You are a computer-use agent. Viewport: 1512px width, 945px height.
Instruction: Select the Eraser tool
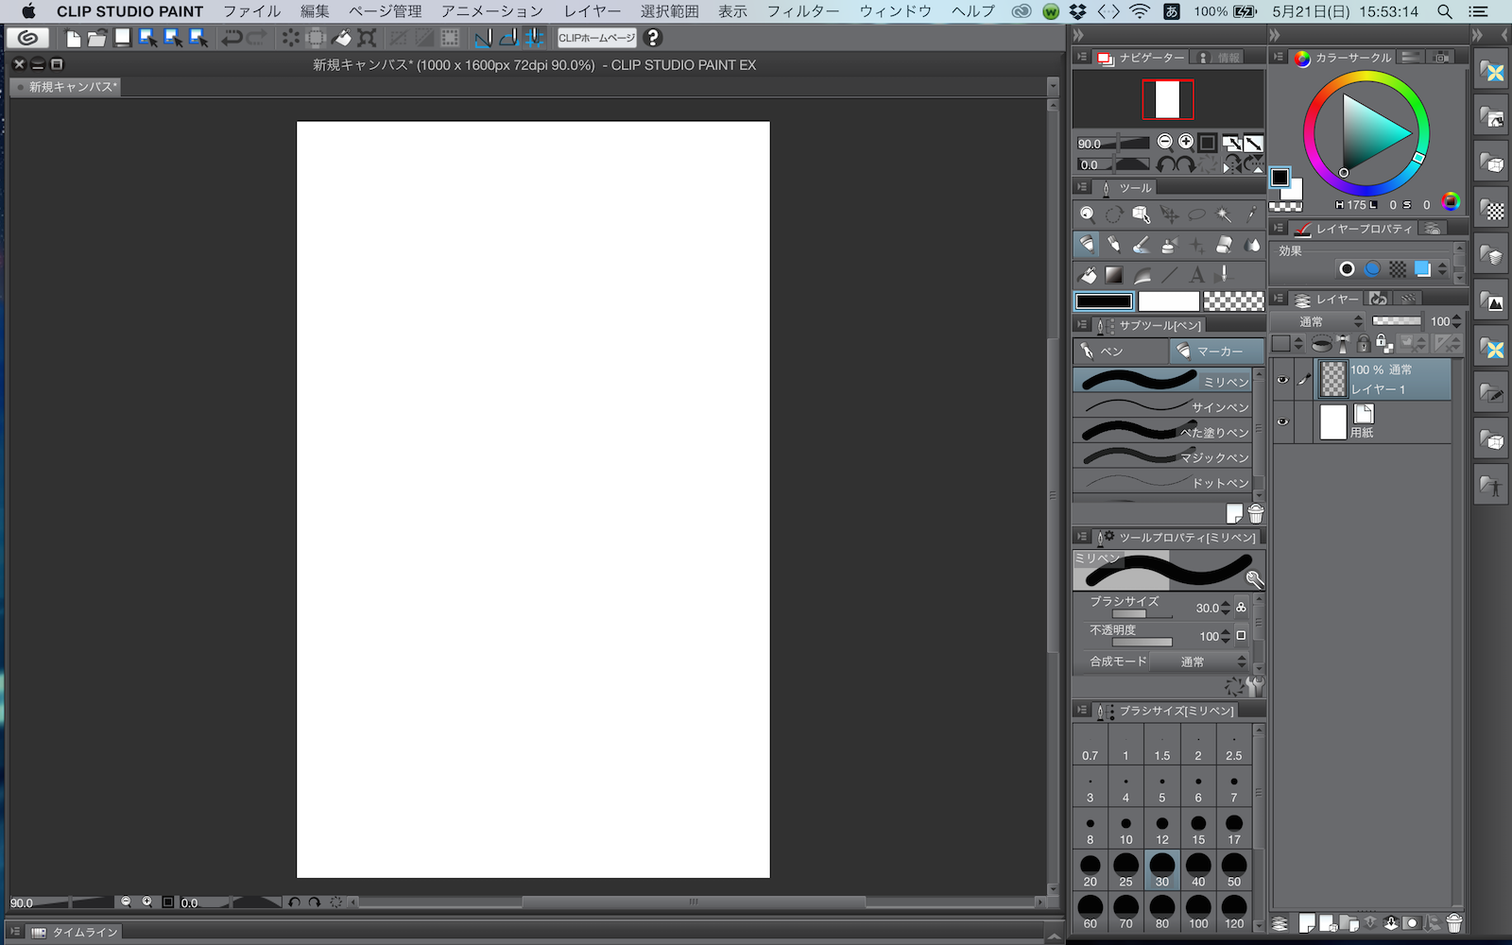pos(1224,245)
